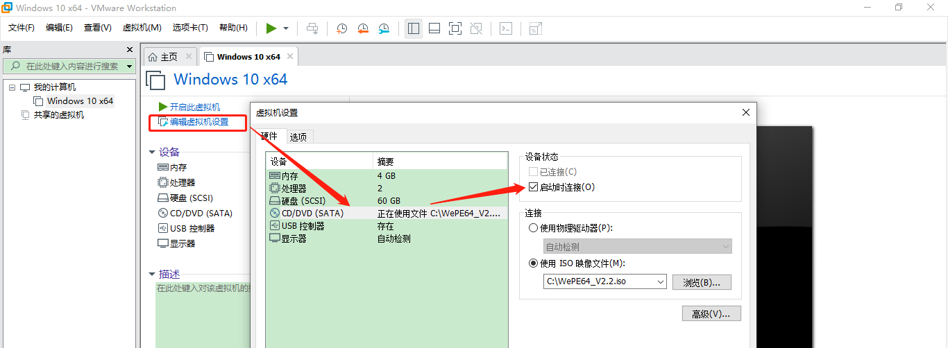Click the 浏览(B)... button

(x=702, y=282)
